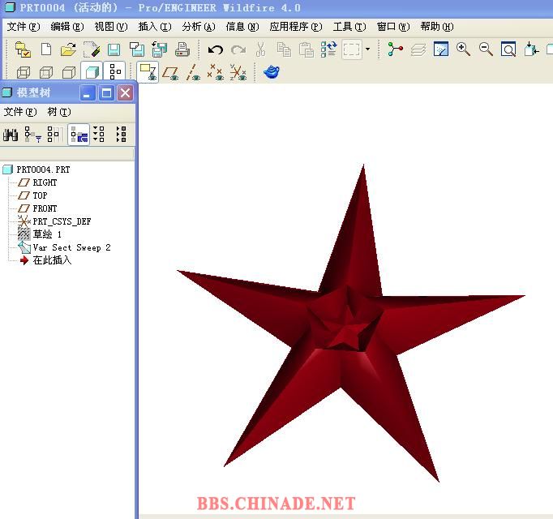Select 草绘 1 sketch in model tree
Screen dimensions: 553x519
47,234
